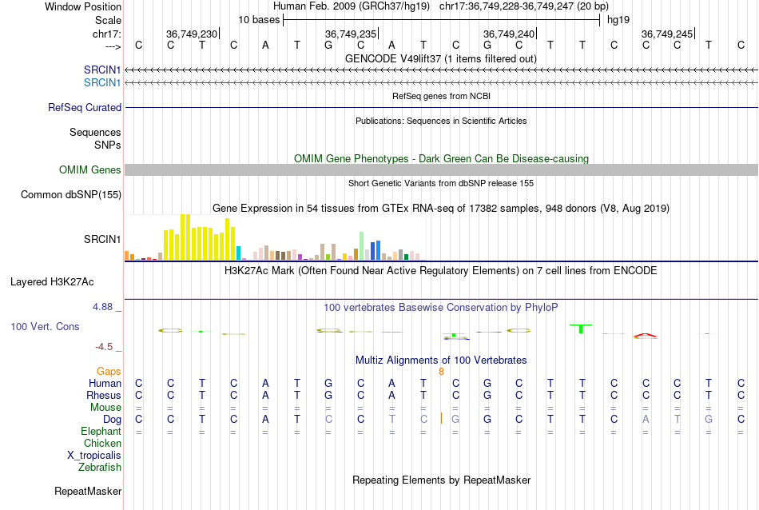Click the RepeatMasker track label
This screenshot has height=510, width=759.
[x=88, y=491]
